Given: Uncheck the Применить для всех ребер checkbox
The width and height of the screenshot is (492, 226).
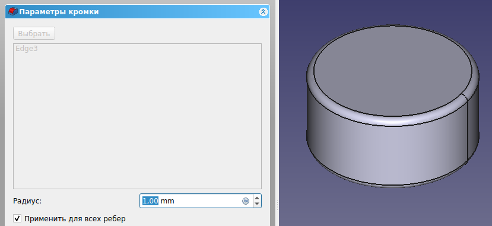Looking at the screenshot, I should pyautogui.click(x=17, y=218).
